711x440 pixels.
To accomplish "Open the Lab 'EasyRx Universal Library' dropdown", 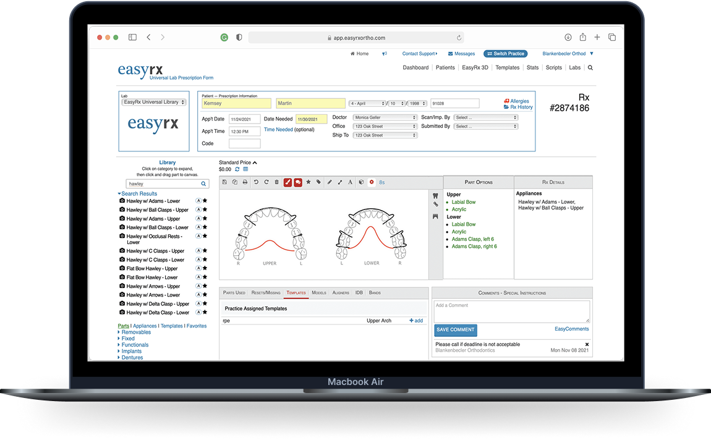I will click(154, 103).
